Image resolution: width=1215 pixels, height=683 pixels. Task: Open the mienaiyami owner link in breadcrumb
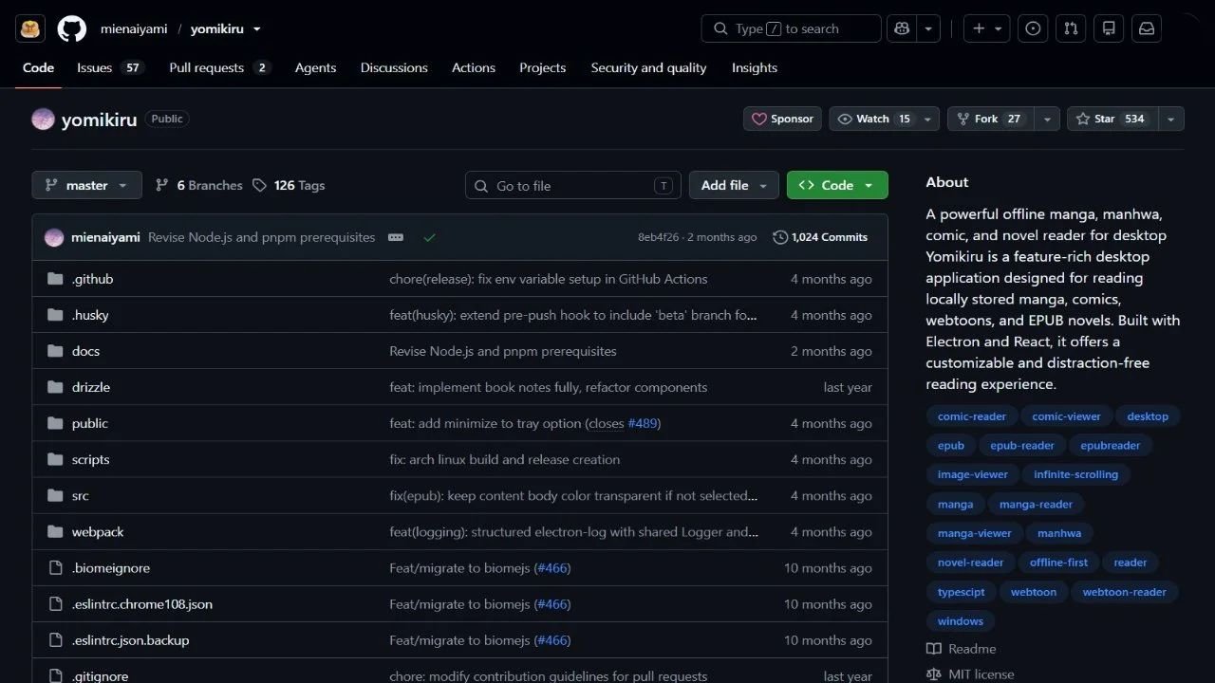tap(134, 29)
